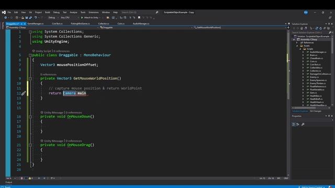Click the Undo toolbar icon
335x188 pixels.
(36, 18)
